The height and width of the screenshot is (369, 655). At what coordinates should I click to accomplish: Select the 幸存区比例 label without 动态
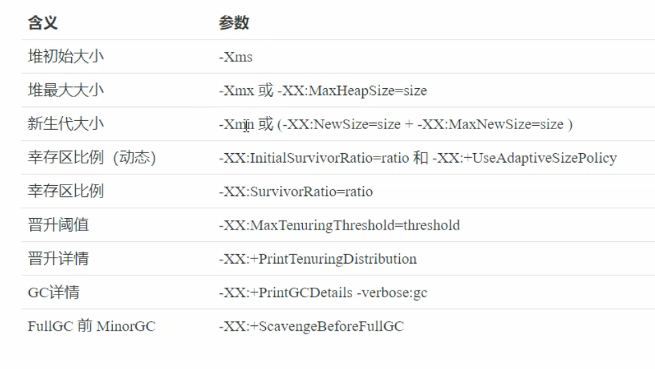(66, 191)
